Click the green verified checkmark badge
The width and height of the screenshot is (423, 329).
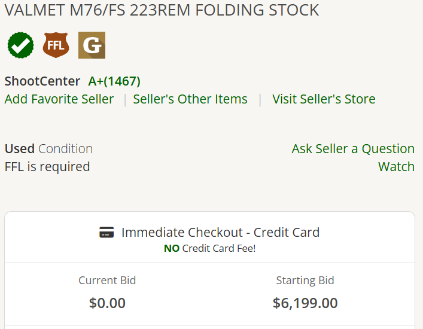(21, 45)
